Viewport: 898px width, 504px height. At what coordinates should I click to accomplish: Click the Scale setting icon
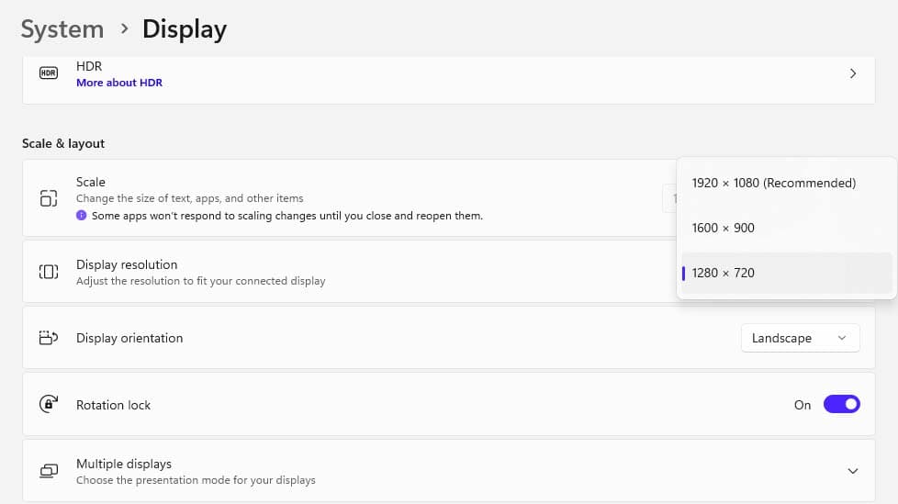coord(49,197)
